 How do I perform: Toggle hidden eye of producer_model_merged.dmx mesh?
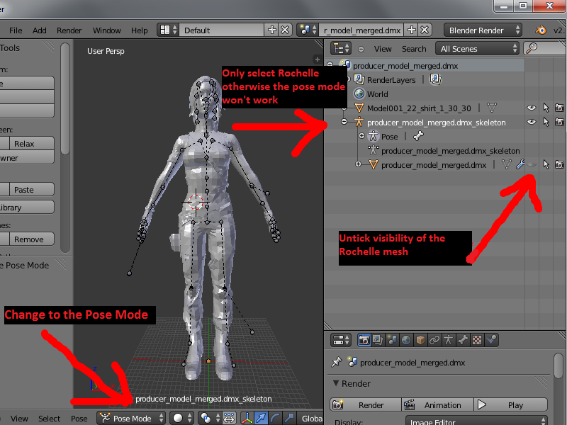point(531,165)
